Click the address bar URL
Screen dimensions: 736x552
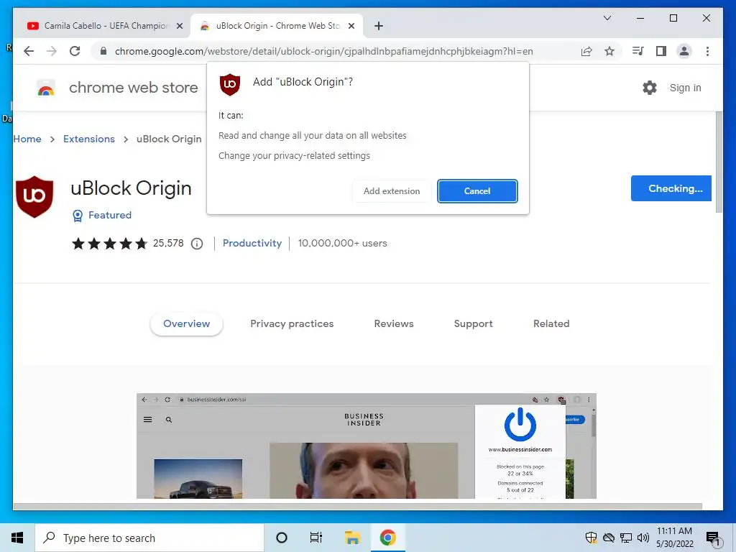click(x=324, y=51)
